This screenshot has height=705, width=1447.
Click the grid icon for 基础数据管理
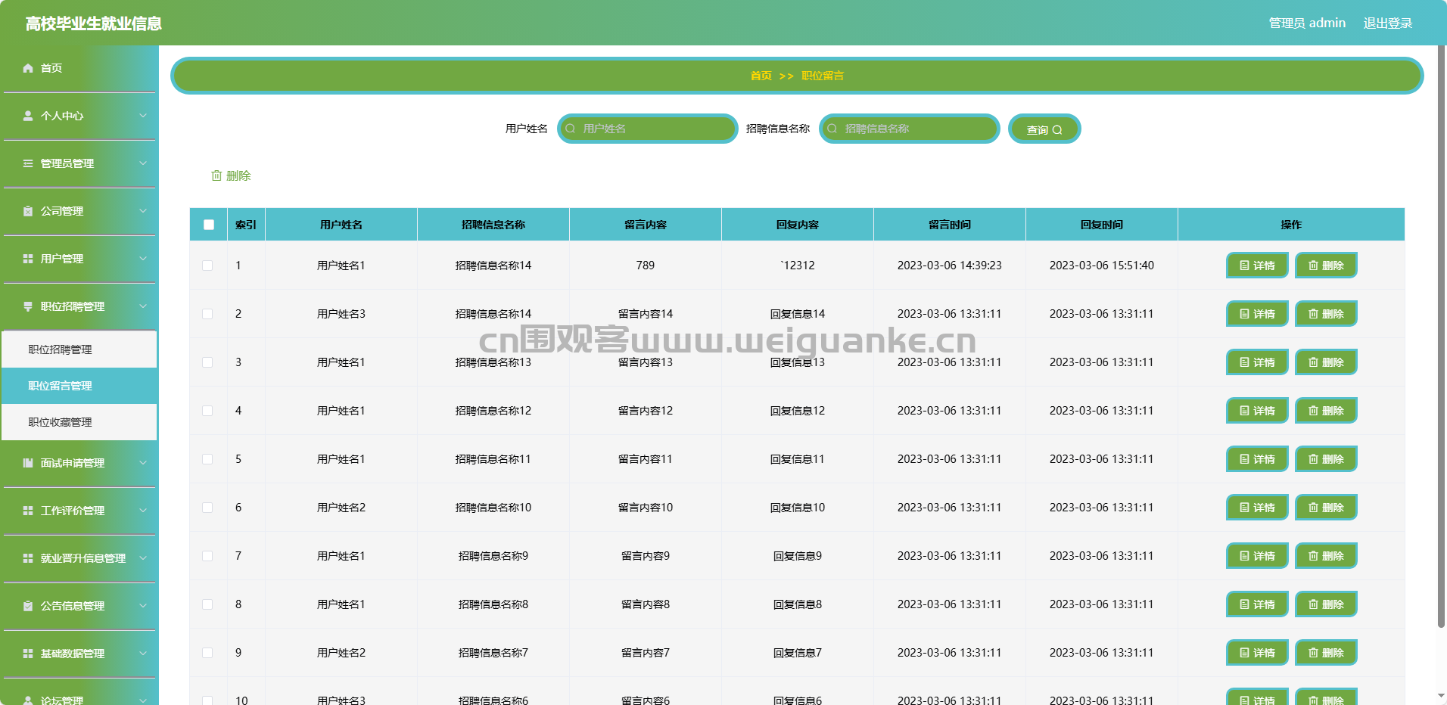[28, 654]
